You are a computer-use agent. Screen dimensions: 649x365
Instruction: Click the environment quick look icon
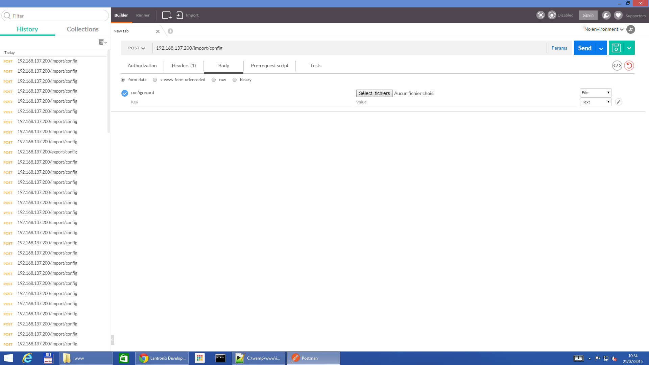(x=631, y=29)
